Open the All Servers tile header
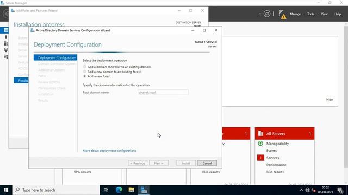The width and height of the screenshot is (348, 195). (284, 134)
